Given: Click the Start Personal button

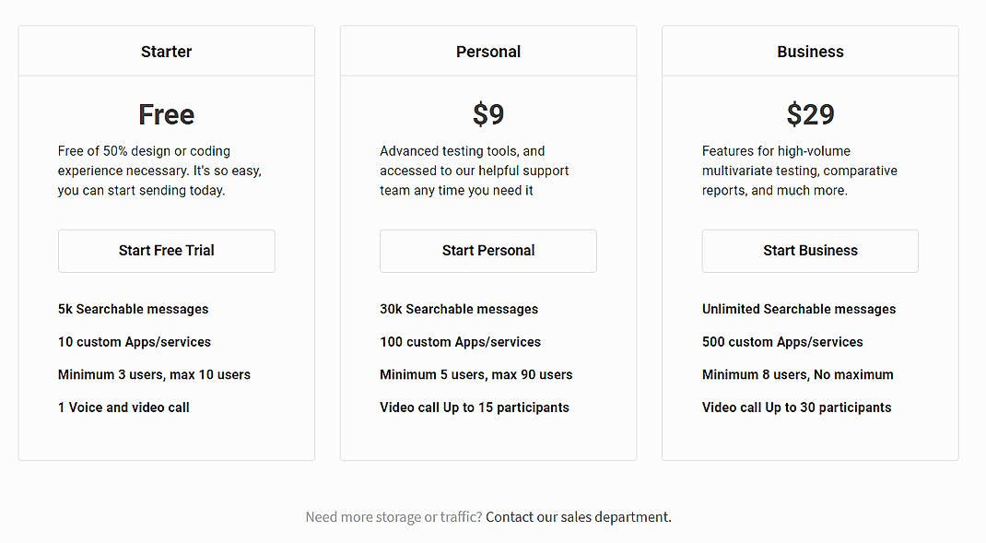Looking at the screenshot, I should pyautogui.click(x=487, y=250).
